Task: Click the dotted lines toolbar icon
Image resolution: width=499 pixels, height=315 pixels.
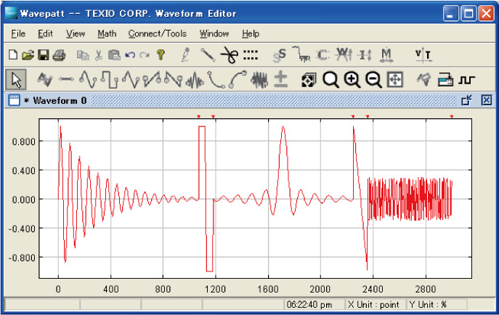Action: pyautogui.click(x=251, y=55)
